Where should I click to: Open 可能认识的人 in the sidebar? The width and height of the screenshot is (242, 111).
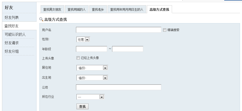point(15,35)
